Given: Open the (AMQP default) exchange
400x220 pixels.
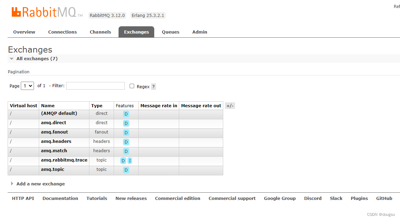Looking at the screenshot, I should coord(59,113).
